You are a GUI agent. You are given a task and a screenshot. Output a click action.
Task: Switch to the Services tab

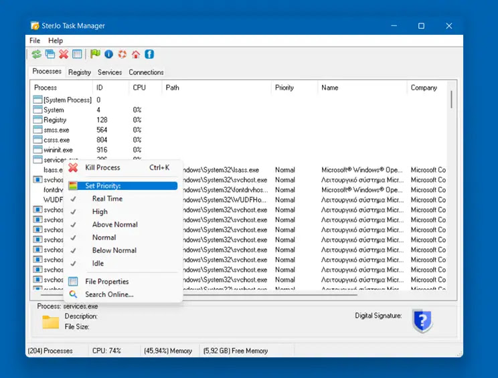coord(110,72)
